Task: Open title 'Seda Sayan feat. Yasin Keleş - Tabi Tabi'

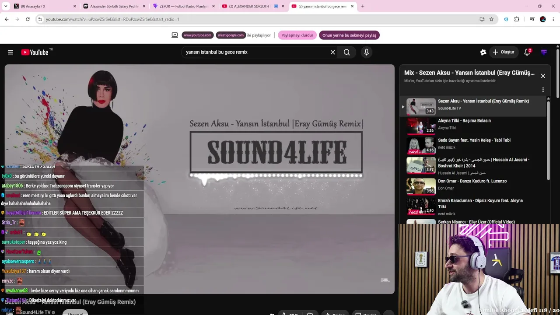Action: click(474, 140)
